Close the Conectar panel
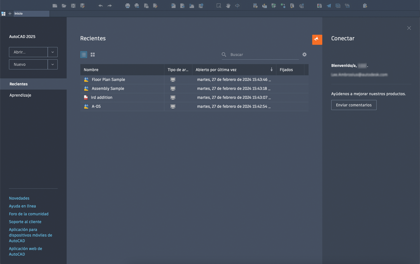 coord(409,28)
